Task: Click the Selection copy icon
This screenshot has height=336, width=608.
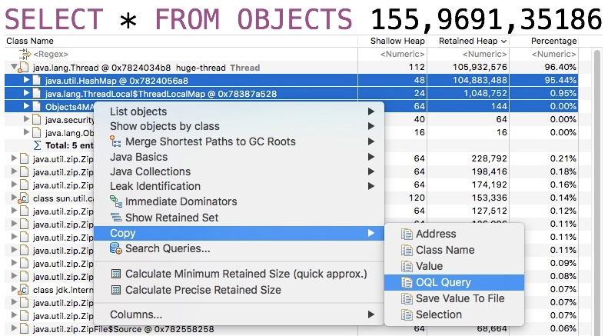Action: 407,314
